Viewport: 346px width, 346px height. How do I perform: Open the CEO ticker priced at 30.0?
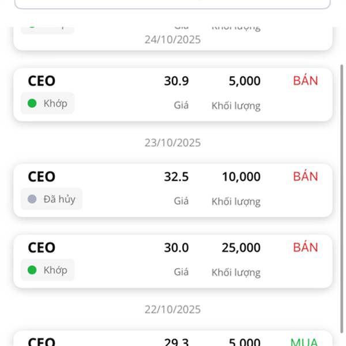coord(42,248)
